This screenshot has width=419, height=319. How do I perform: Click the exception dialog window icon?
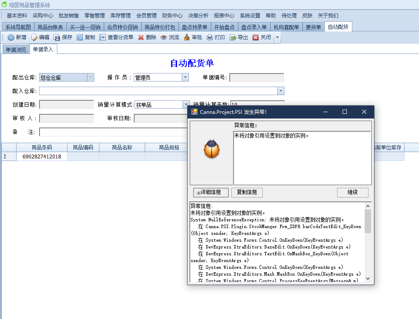pyautogui.click(x=194, y=112)
